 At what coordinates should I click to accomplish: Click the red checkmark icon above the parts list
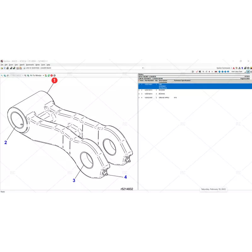click(x=197, y=72)
